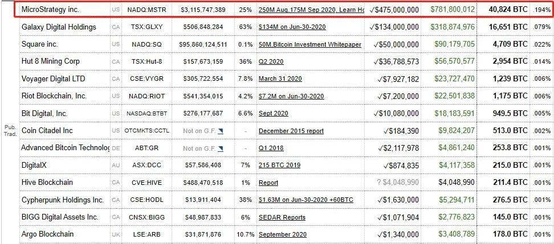Click the arrow icon in Advanced Bitcoin row
554x244 pixels.
[x=221, y=148]
